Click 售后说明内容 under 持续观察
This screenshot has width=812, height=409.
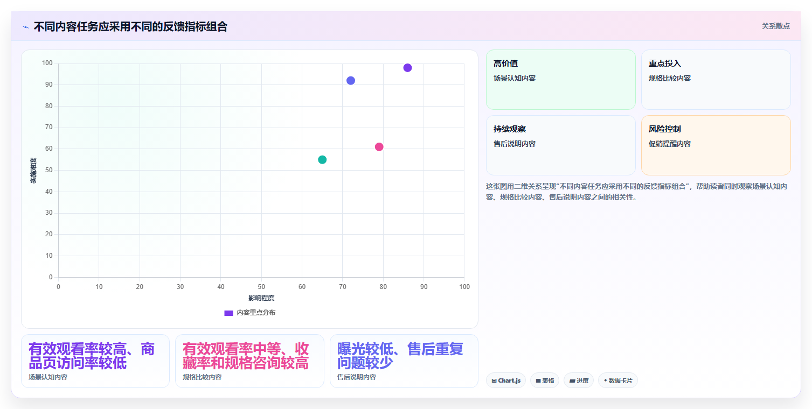point(515,144)
